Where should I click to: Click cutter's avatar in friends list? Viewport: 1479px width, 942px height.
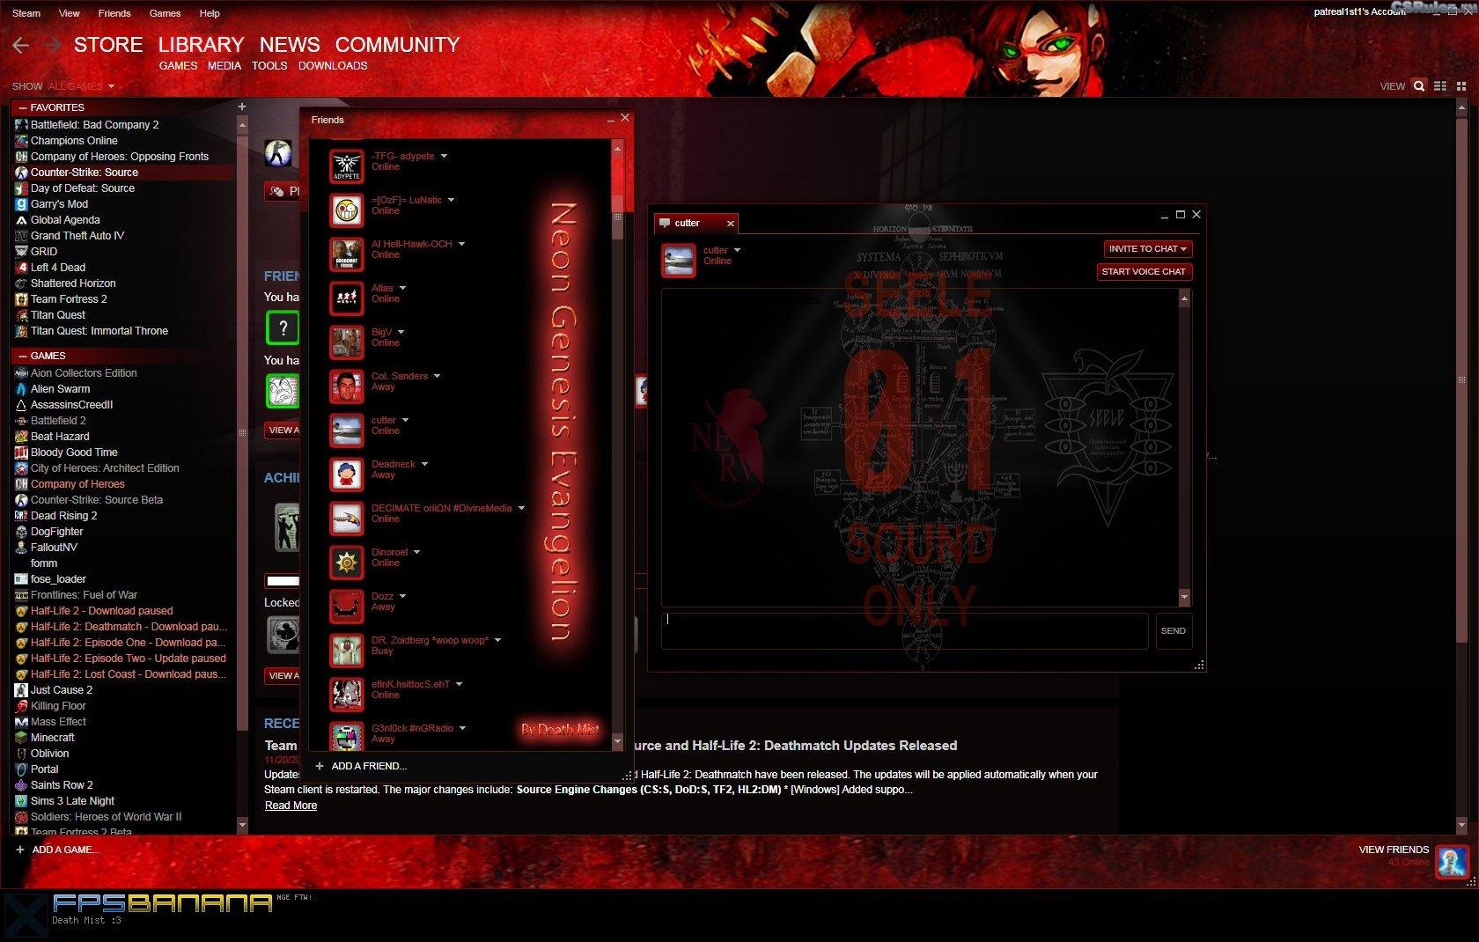coord(346,430)
